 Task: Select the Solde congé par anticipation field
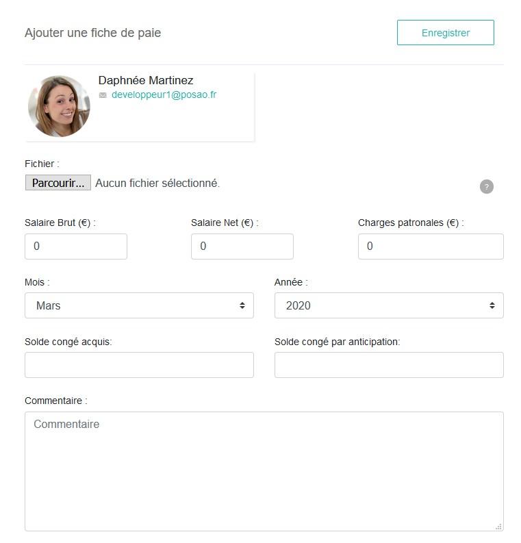pyautogui.click(x=389, y=365)
